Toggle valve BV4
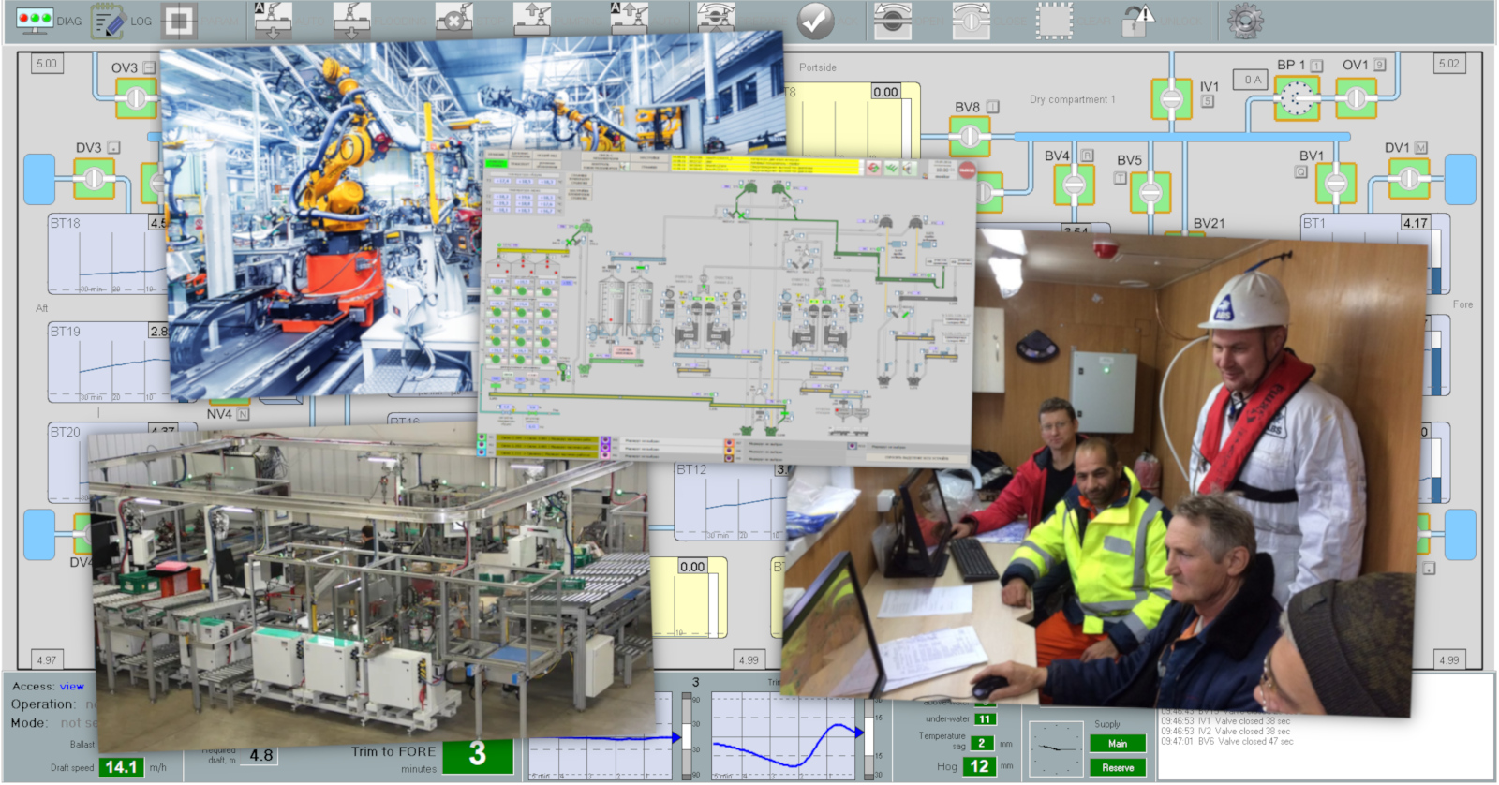This screenshot has height=785, width=1499. point(1074,185)
